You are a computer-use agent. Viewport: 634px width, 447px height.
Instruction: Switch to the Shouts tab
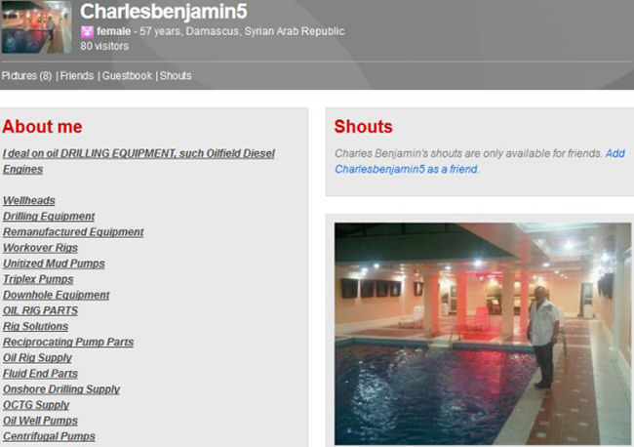coord(176,76)
